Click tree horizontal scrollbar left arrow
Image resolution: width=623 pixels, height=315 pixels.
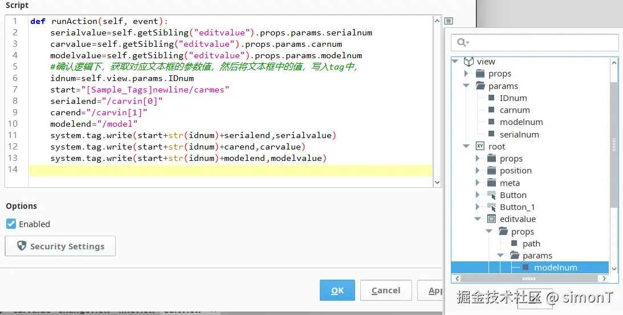pos(457,278)
